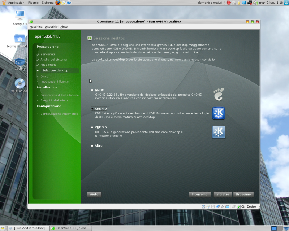Click the Interrompi button
This screenshot has width=289, height=231.
[200, 194]
